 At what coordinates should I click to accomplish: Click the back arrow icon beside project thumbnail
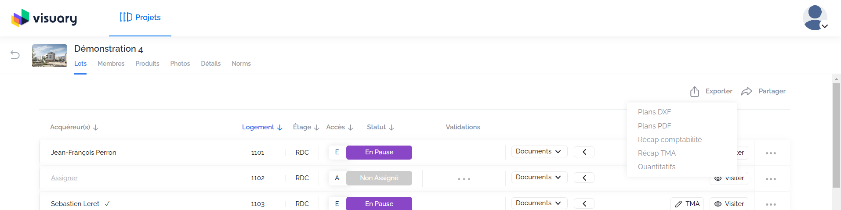click(15, 55)
